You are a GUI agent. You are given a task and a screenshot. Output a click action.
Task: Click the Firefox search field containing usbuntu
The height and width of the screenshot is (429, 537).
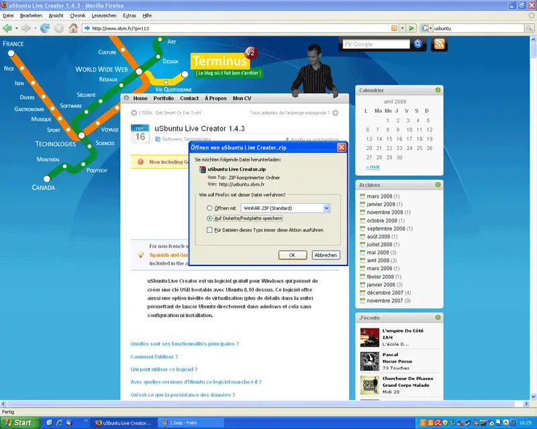(x=478, y=28)
